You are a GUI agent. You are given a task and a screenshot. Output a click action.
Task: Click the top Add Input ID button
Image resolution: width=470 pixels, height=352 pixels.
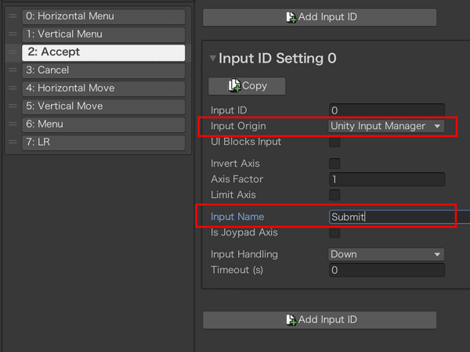(320, 17)
